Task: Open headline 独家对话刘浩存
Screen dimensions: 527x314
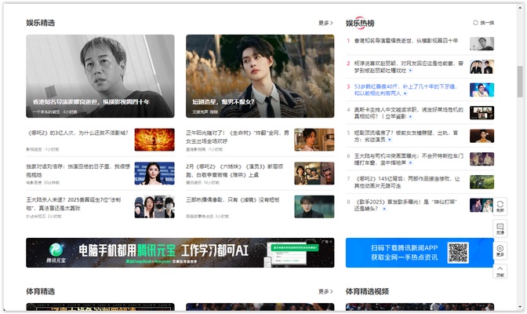Action: (x=78, y=170)
